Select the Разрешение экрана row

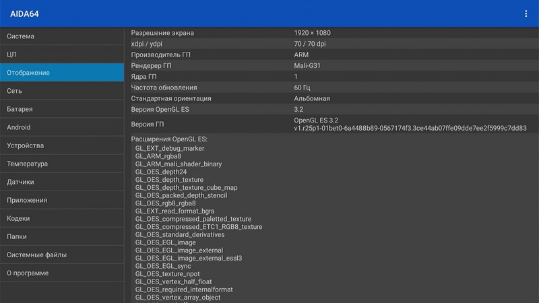tap(331, 33)
